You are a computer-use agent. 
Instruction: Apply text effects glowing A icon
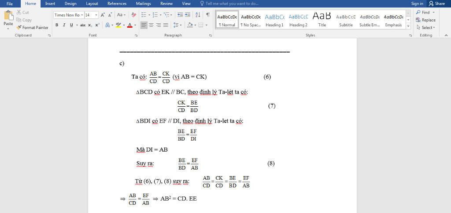pyautogui.click(x=107, y=25)
